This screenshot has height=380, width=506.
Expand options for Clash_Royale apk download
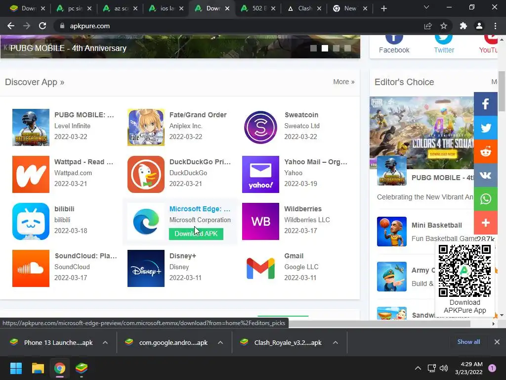(x=336, y=342)
